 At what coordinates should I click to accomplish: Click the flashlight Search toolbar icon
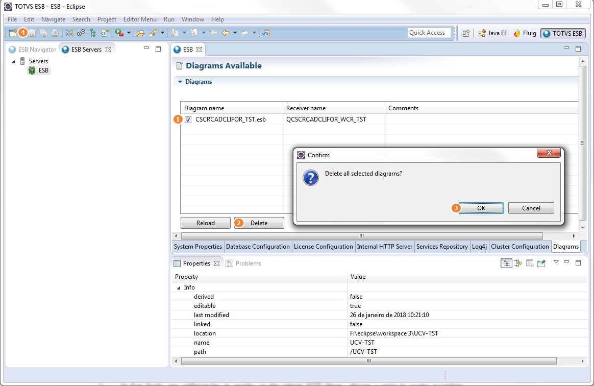[x=153, y=33]
